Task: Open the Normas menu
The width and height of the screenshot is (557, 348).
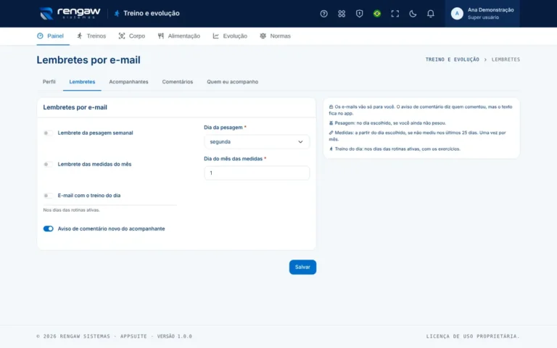Action: (276, 36)
